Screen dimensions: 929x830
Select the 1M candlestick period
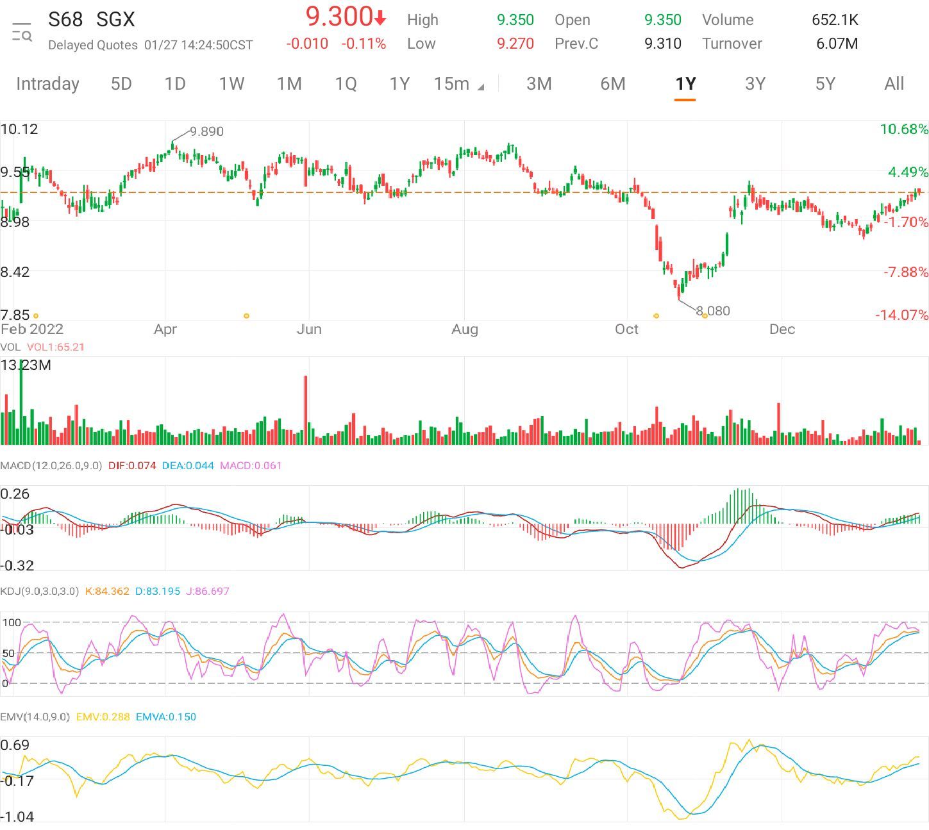point(289,84)
